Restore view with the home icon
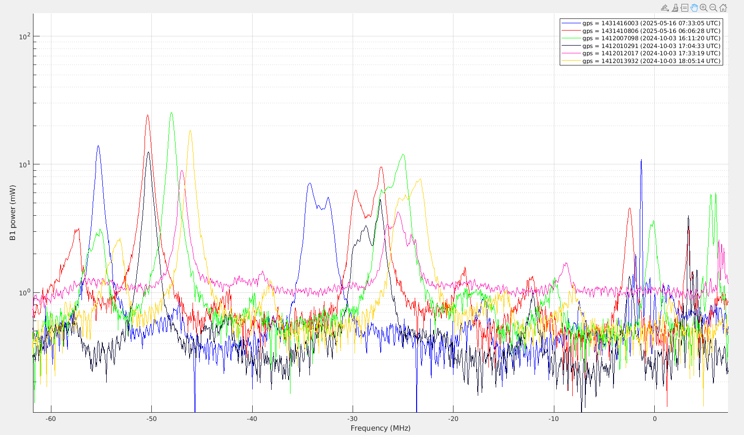 click(x=723, y=8)
